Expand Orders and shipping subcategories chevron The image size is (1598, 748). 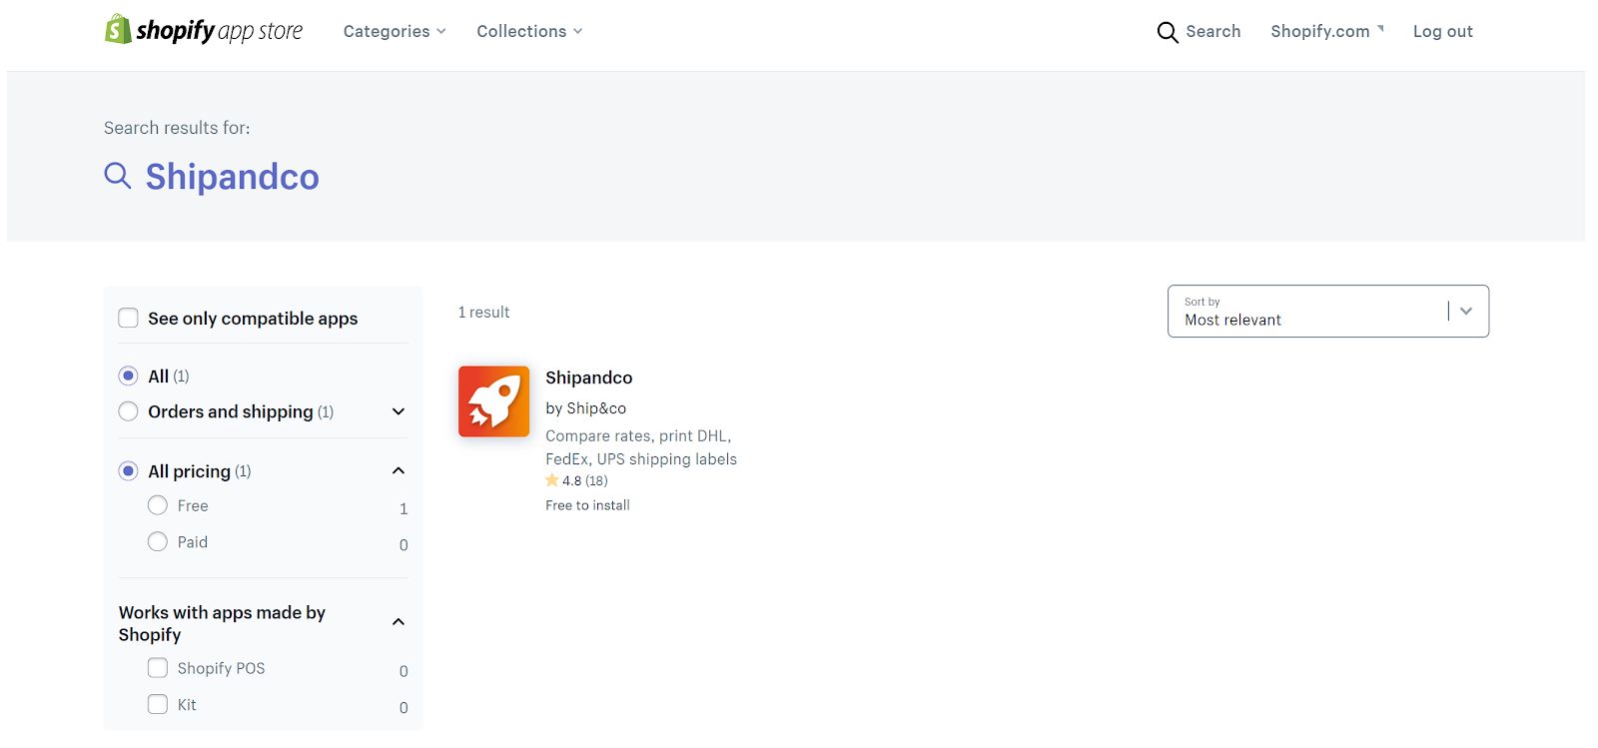click(x=399, y=411)
